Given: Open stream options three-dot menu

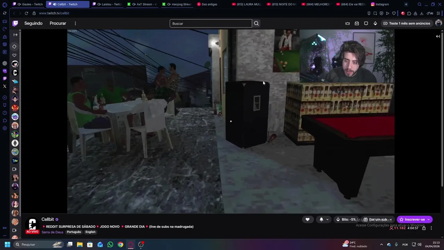Looking at the screenshot, I should pos(431,228).
